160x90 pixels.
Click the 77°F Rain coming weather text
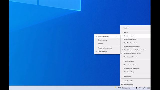pyautogui.click(x=124, y=88)
